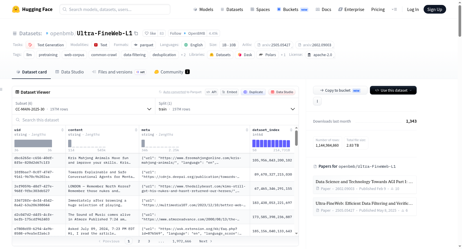
Task: Click the dataset_index histogram bars
Action: pos(271,143)
